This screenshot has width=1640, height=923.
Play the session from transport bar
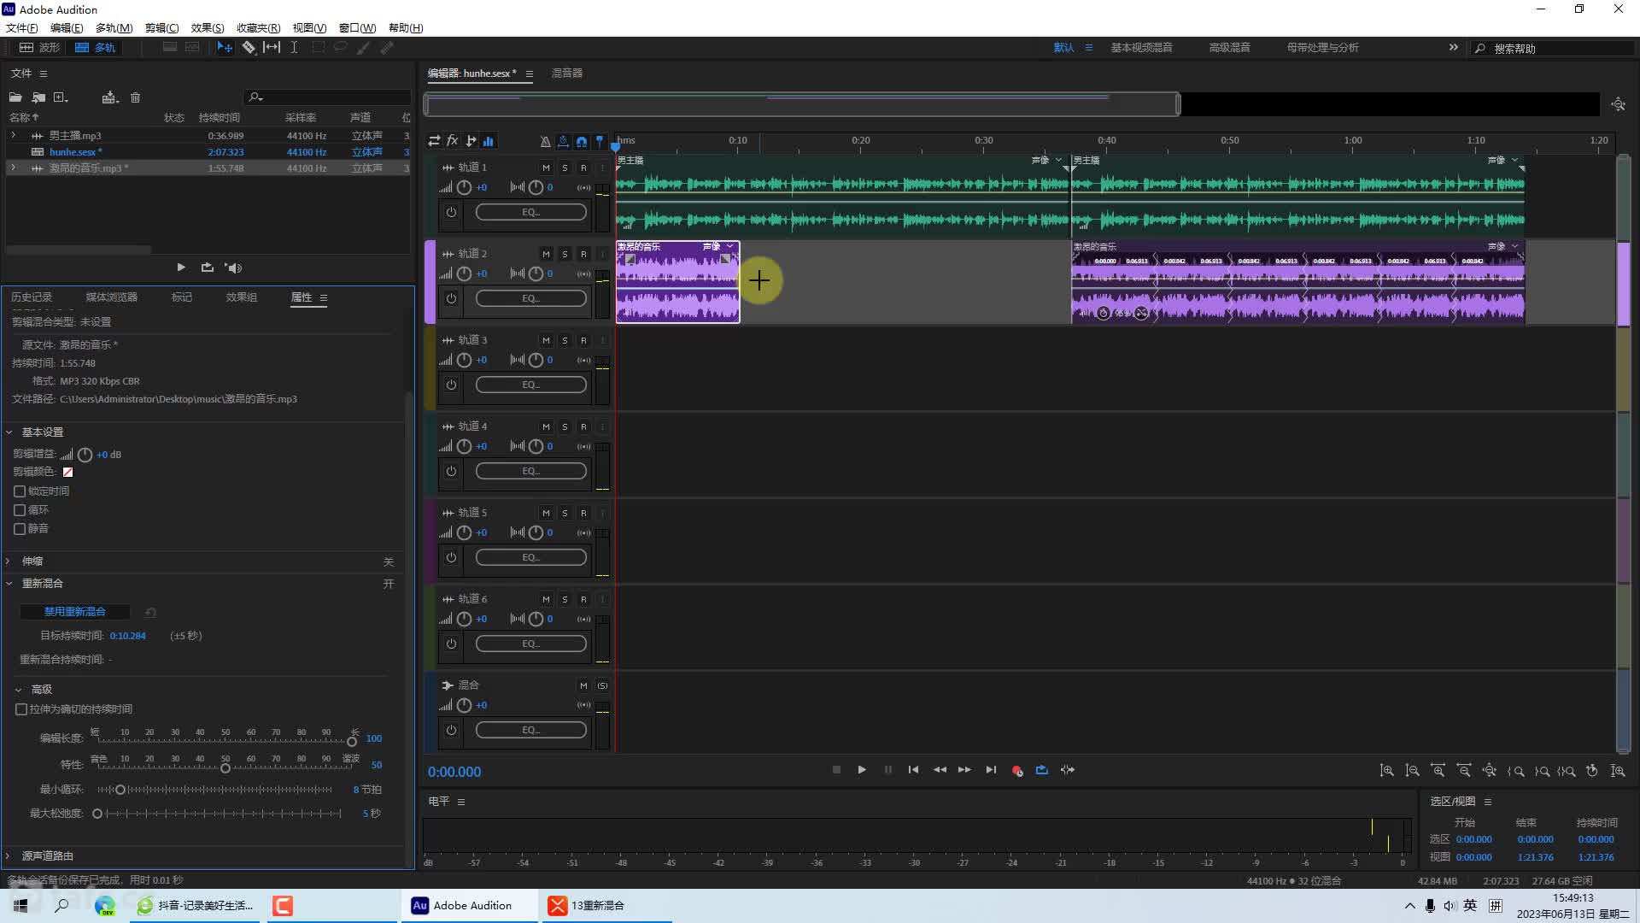pyautogui.click(x=862, y=770)
